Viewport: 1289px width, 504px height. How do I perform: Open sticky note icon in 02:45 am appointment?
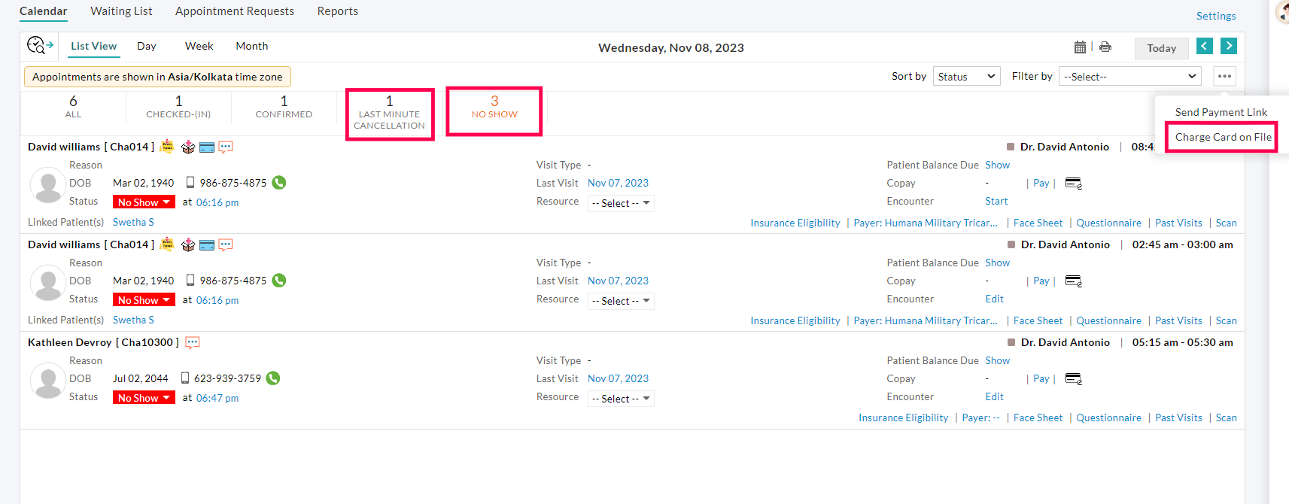(x=167, y=244)
